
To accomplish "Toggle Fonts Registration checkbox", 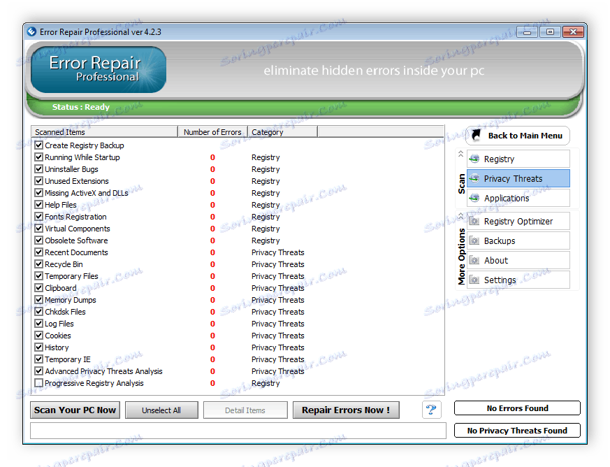I will [38, 217].
